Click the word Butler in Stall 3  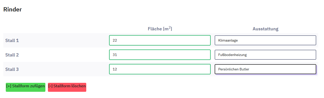click(245, 69)
